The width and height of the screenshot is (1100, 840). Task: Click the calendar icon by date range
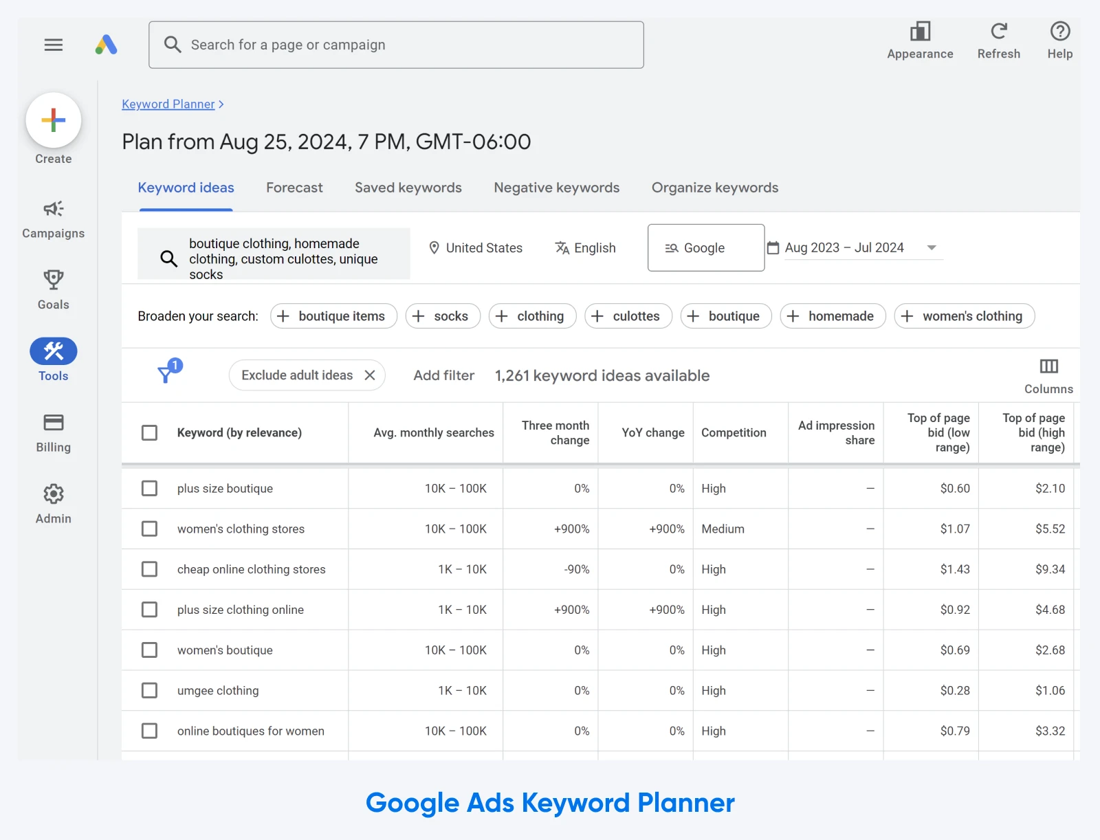[773, 247]
